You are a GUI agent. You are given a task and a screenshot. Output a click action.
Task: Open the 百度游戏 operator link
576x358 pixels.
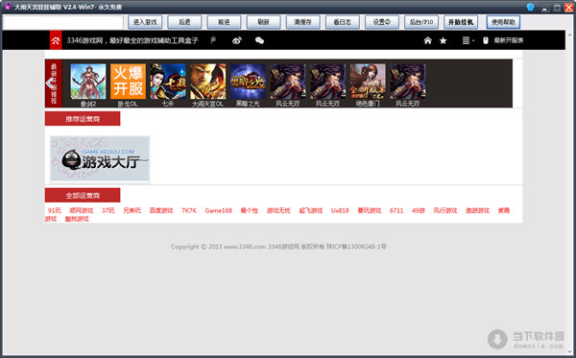click(161, 210)
